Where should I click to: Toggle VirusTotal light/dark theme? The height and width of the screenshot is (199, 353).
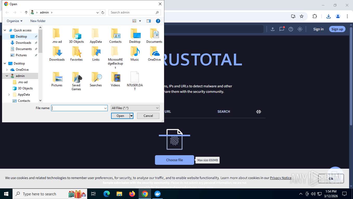click(300, 29)
